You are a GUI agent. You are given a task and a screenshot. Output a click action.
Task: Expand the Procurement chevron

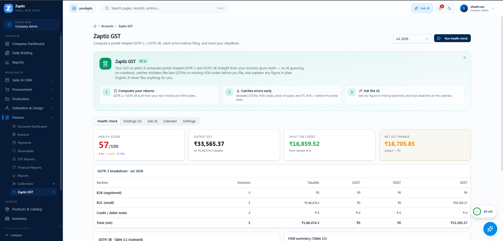pyautogui.click(x=52, y=90)
